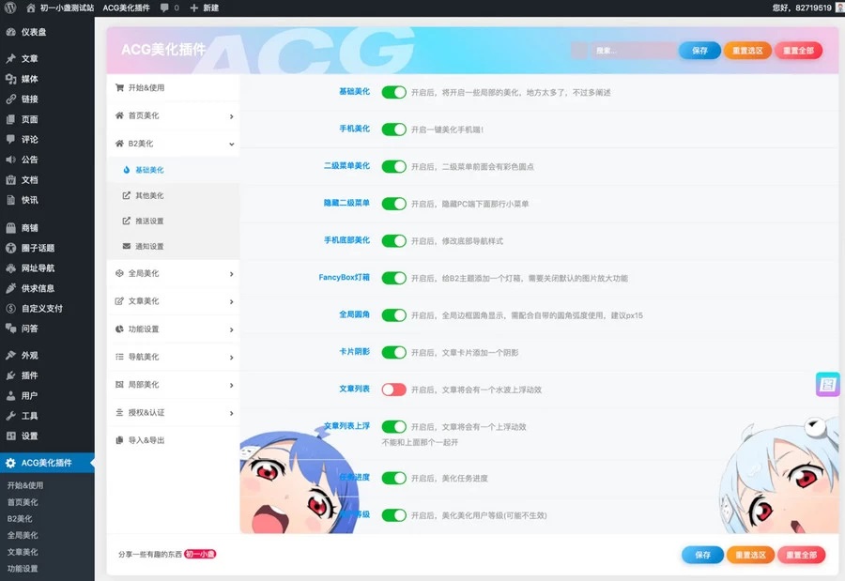The height and width of the screenshot is (581, 845).
Task: Turn off the FancyBox灯箱 toggle
Action: point(394,277)
